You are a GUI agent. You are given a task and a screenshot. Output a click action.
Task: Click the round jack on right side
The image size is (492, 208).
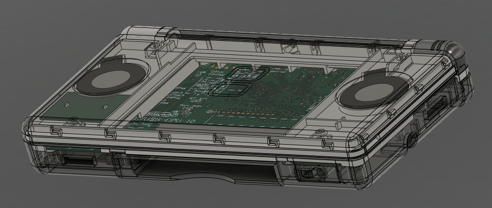(411, 140)
